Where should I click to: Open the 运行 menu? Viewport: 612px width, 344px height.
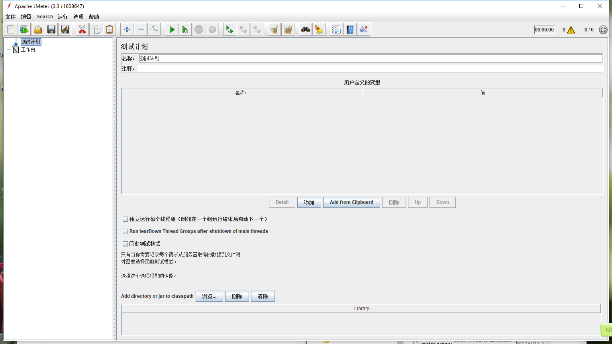(x=63, y=17)
